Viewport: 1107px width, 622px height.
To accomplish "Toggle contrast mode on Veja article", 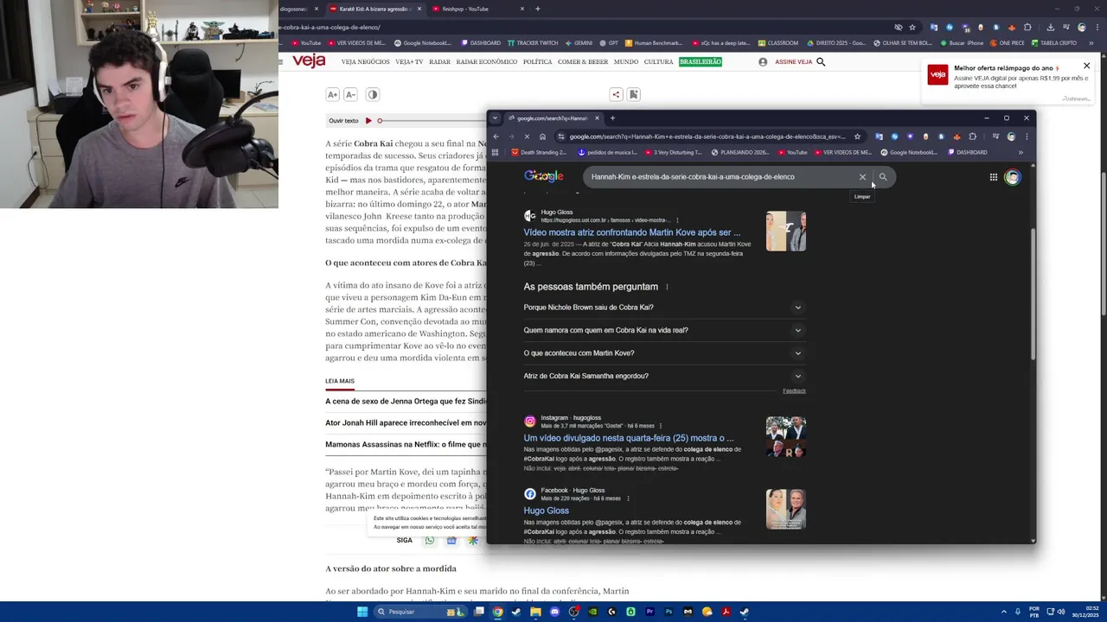I will point(372,94).
